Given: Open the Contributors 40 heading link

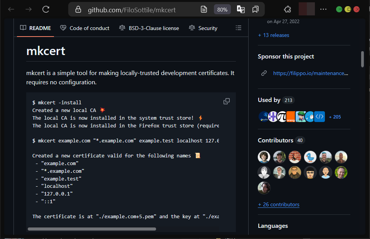Looking at the screenshot, I should 281,140.
